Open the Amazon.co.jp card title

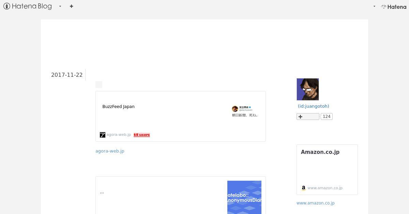320,152
